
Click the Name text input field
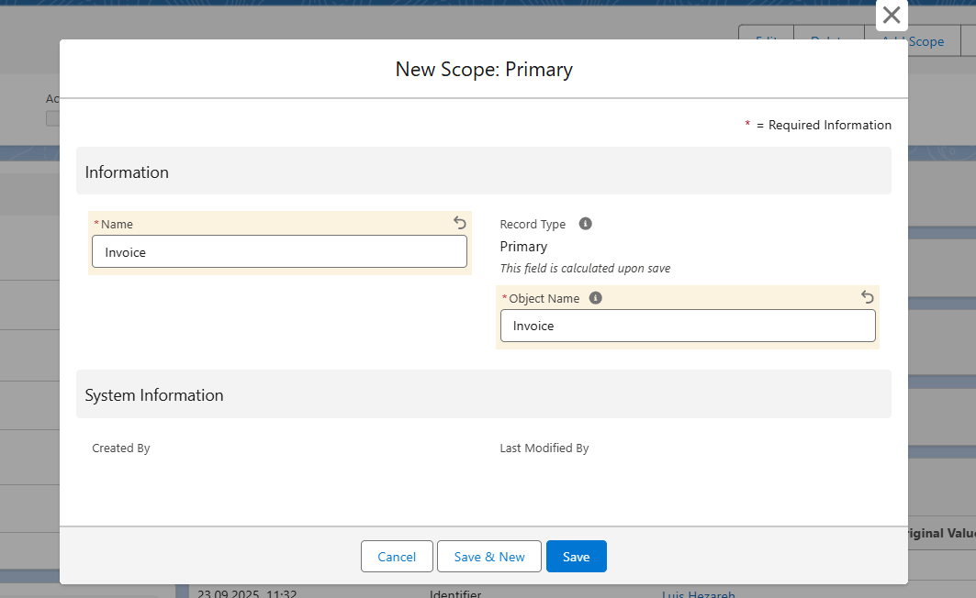coord(279,252)
